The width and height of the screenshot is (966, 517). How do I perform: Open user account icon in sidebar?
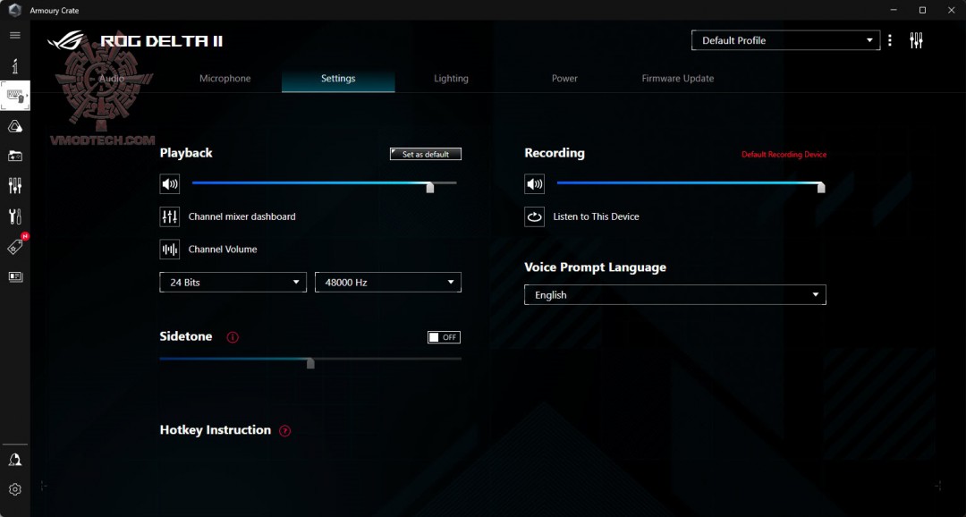click(15, 460)
